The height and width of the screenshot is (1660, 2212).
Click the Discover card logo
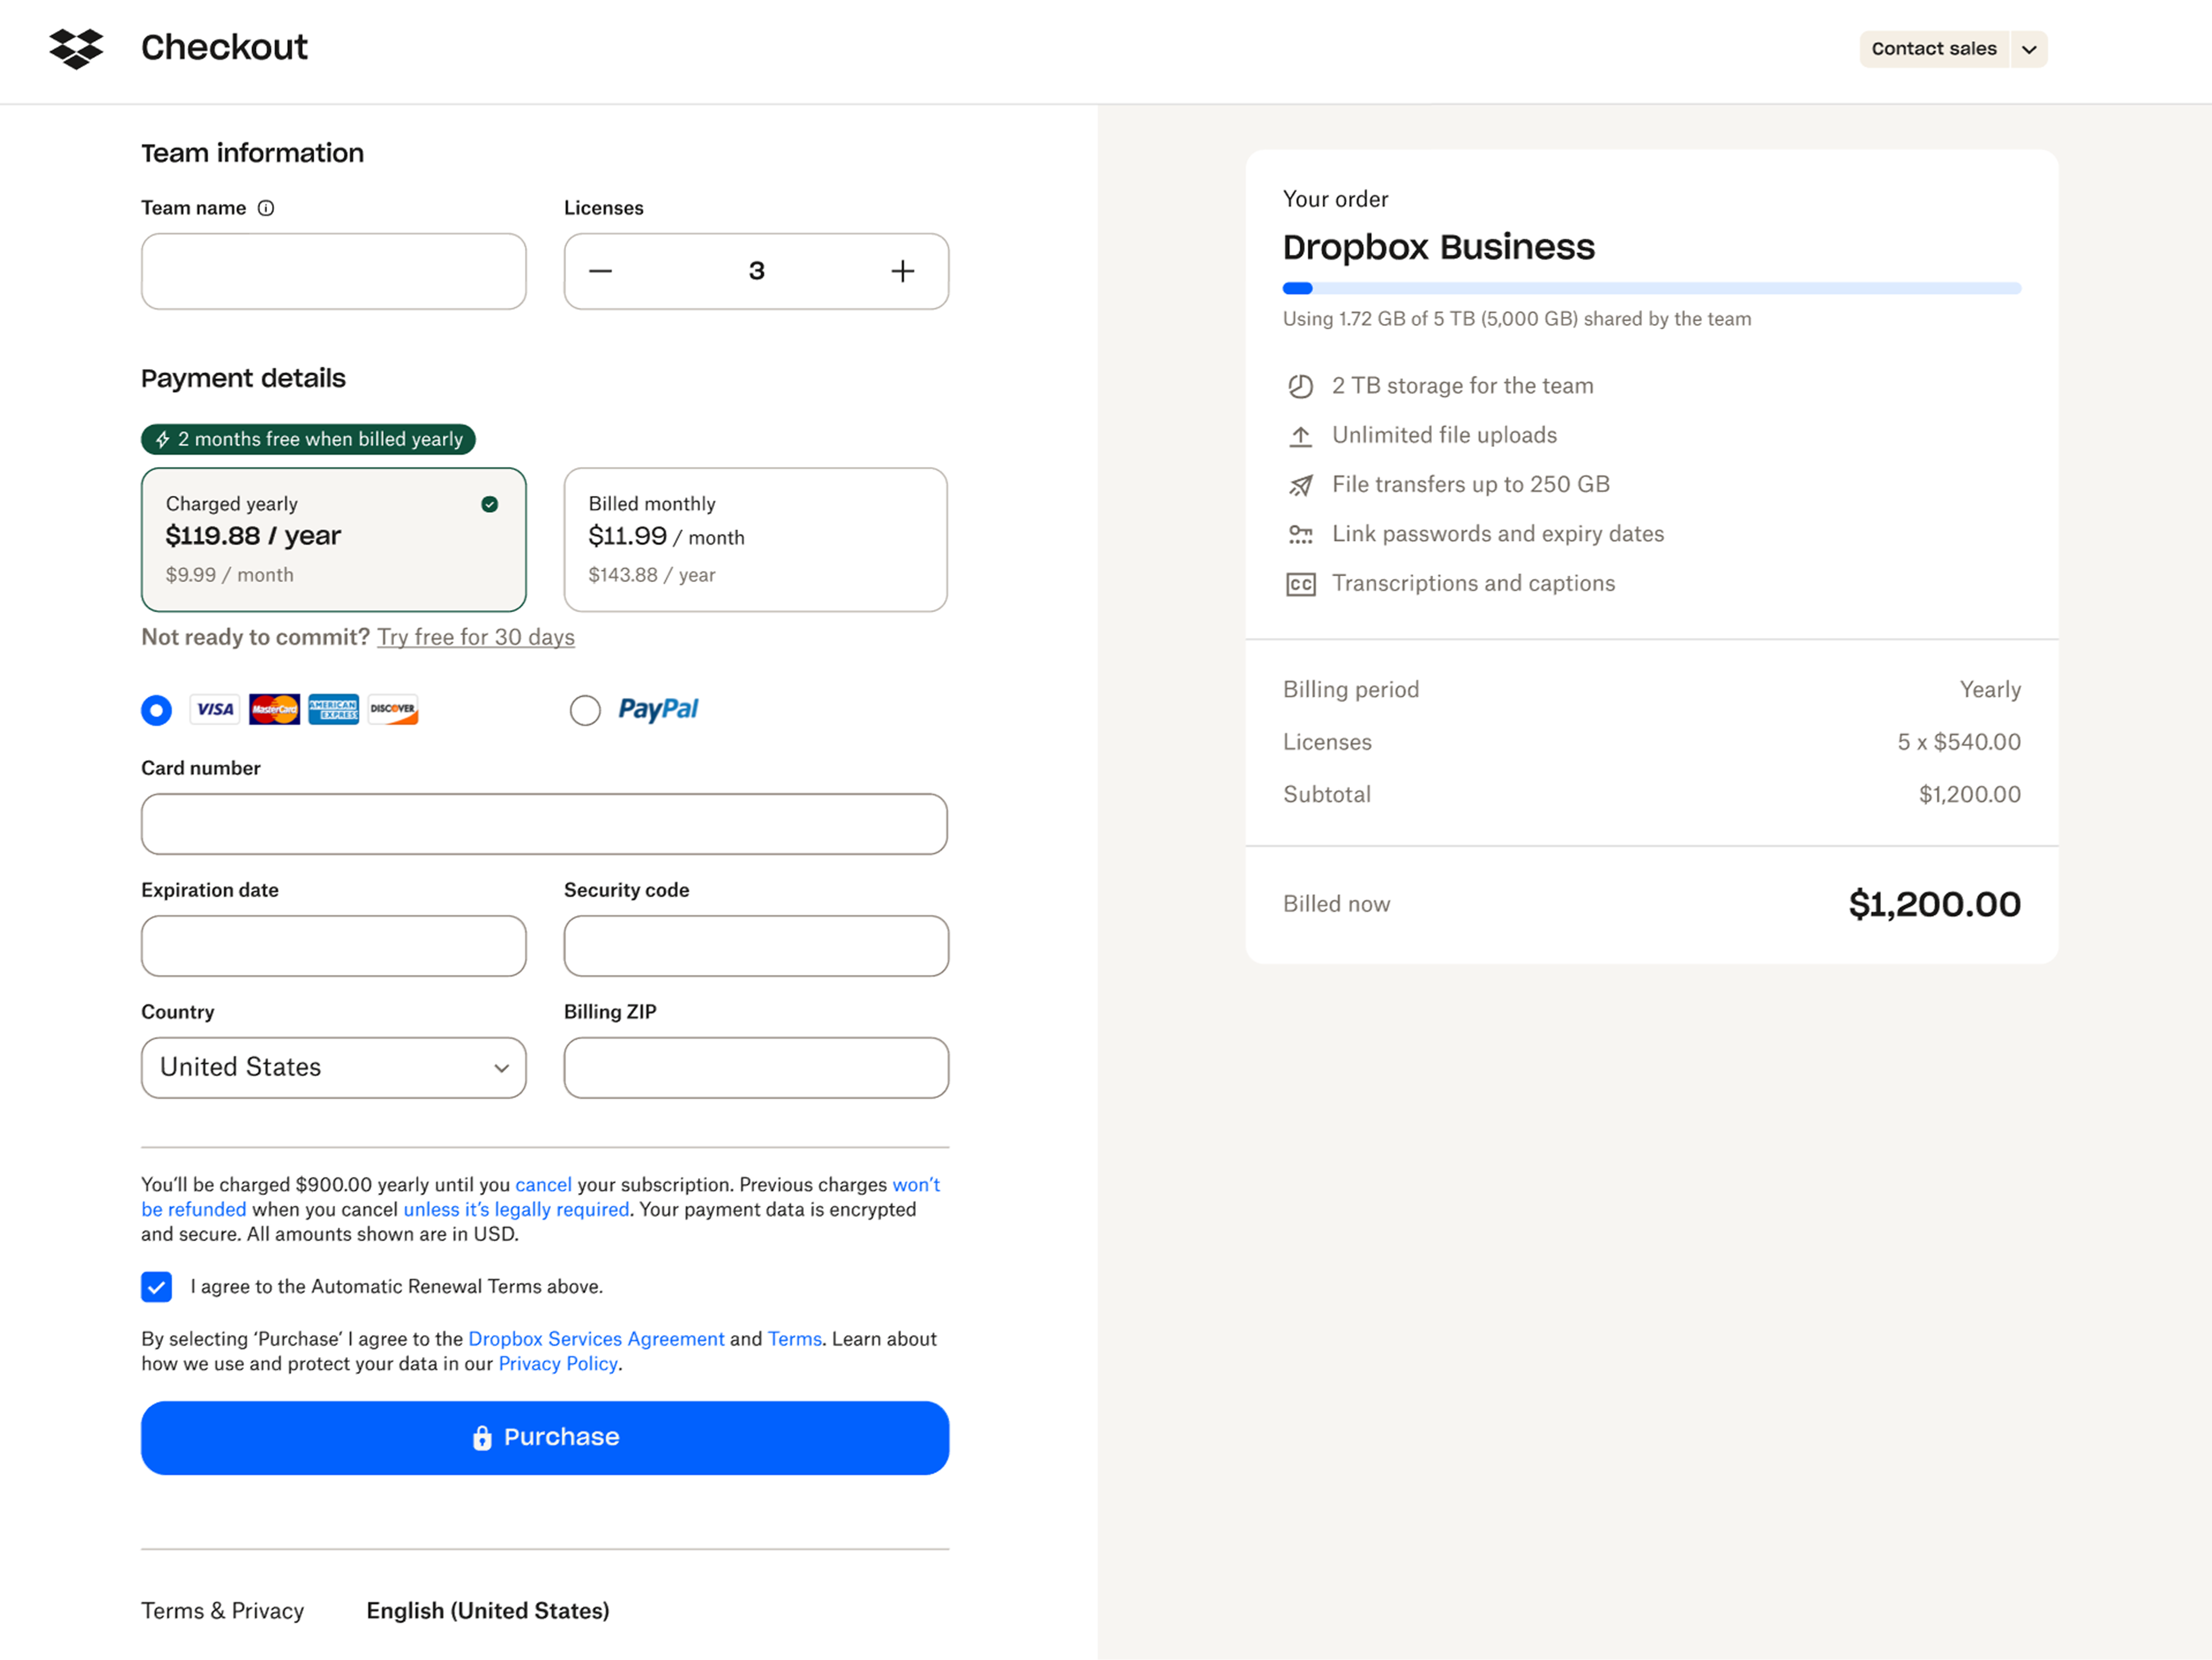tap(393, 709)
